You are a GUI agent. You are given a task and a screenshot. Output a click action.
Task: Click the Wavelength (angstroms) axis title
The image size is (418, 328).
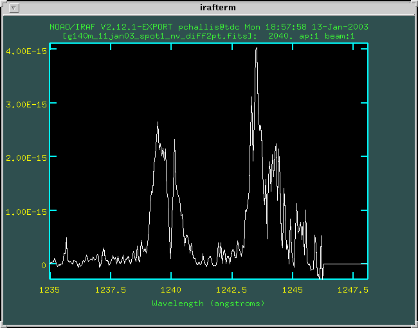tap(208, 304)
